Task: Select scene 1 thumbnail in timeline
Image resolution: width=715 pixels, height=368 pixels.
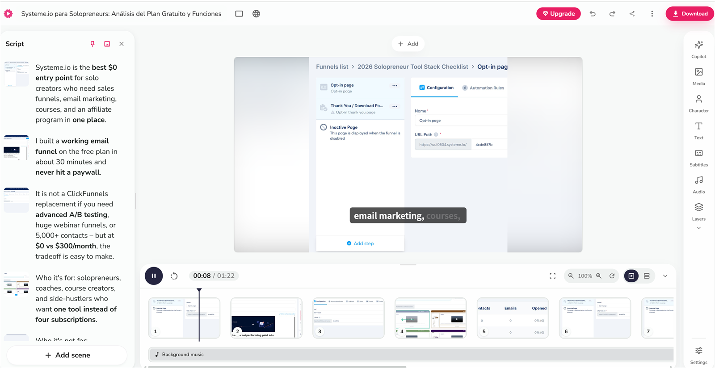Action: coord(184,318)
